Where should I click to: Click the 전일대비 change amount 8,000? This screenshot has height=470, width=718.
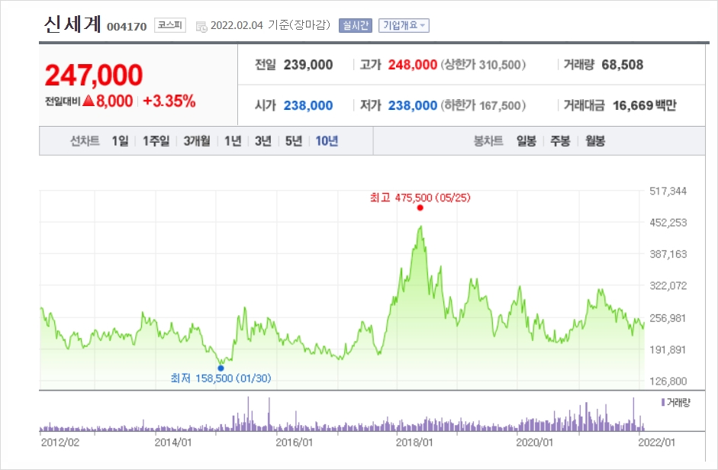(114, 101)
